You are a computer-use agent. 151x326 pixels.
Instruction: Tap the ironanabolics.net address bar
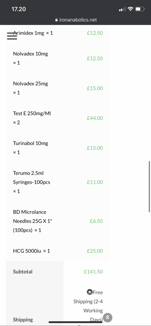tap(76, 20)
